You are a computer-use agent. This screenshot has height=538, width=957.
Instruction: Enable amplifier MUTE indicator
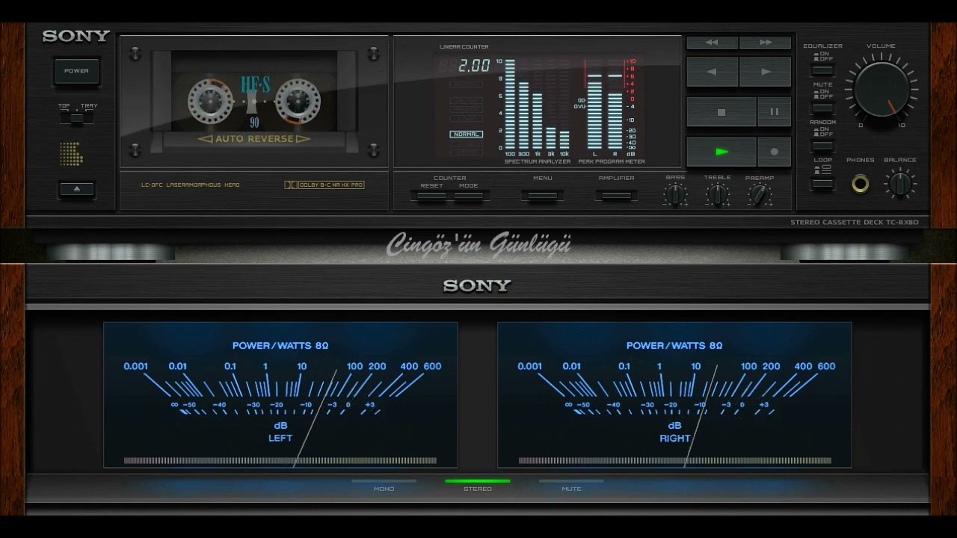571,481
